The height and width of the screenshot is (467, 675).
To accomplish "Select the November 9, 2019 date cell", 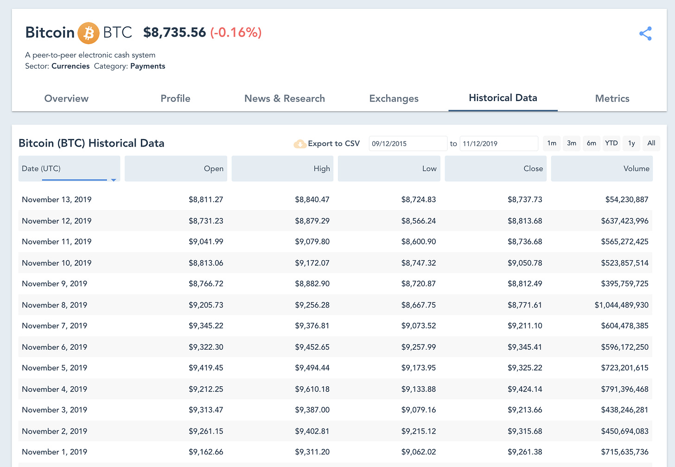I will point(55,284).
